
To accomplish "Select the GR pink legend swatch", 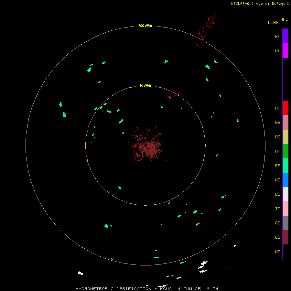I will (286, 123).
